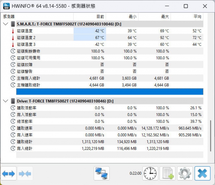Click the clock icon beside 磁碟可用備用
Viewport: 215px width, 185px height.
[x=13, y=58]
